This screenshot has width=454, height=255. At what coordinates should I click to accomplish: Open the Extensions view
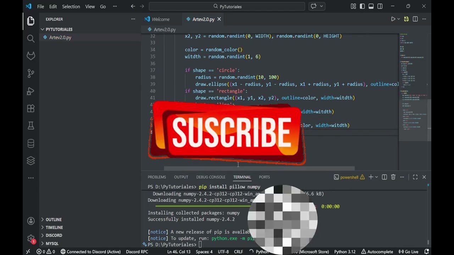31,108
